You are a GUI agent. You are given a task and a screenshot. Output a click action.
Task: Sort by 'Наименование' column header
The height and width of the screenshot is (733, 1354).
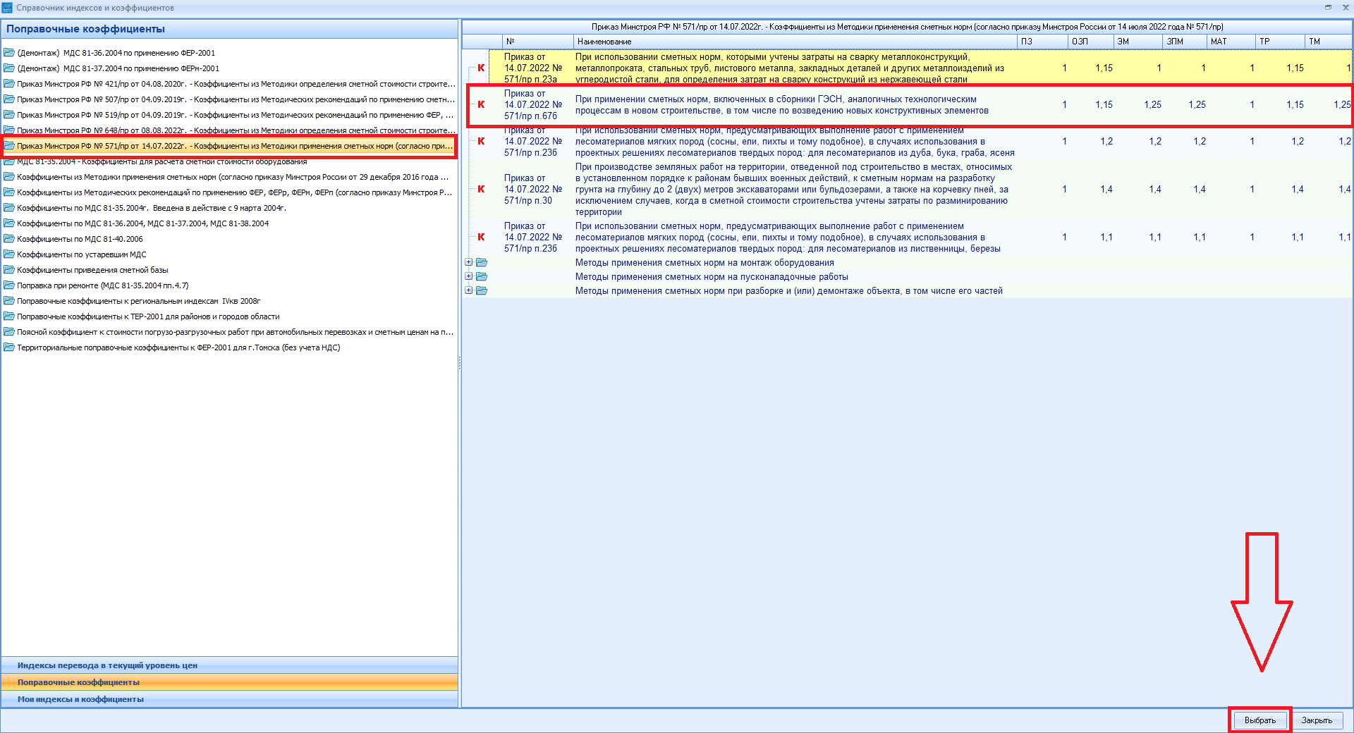795,42
